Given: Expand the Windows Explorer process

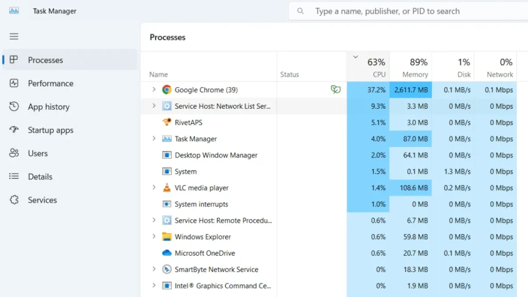Looking at the screenshot, I should click(x=154, y=236).
